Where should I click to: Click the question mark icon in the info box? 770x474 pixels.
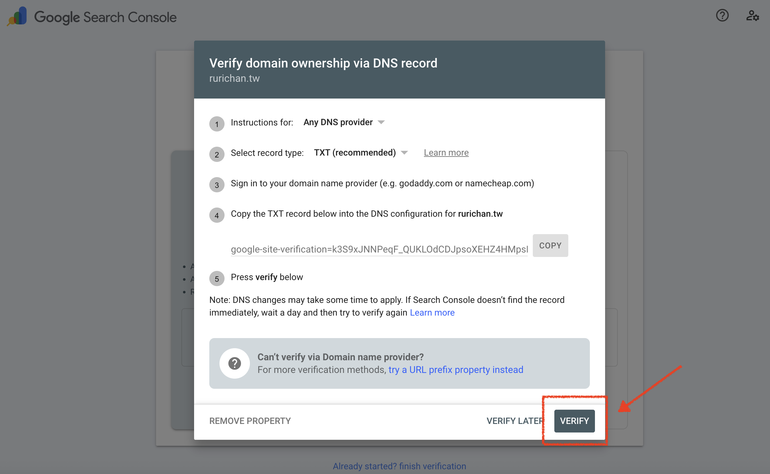click(x=234, y=363)
